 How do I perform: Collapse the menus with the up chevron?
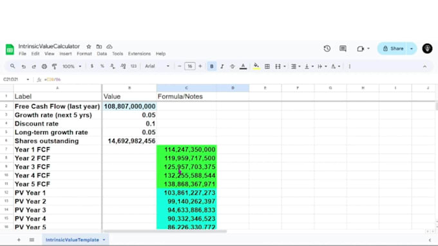click(424, 66)
